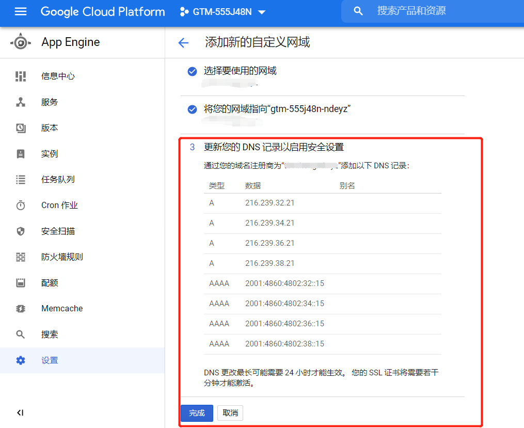The width and height of the screenshot is (524, 428).
Task: Click the App Engine header title
Action: [x=71, y=42]
